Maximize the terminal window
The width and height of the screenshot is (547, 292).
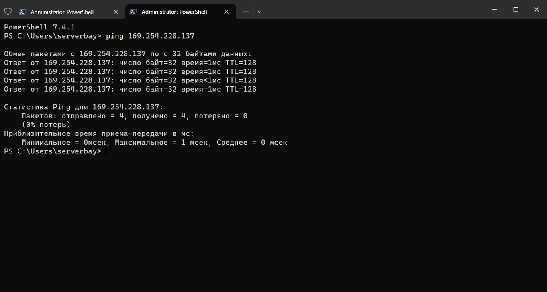tap(516, 10)
